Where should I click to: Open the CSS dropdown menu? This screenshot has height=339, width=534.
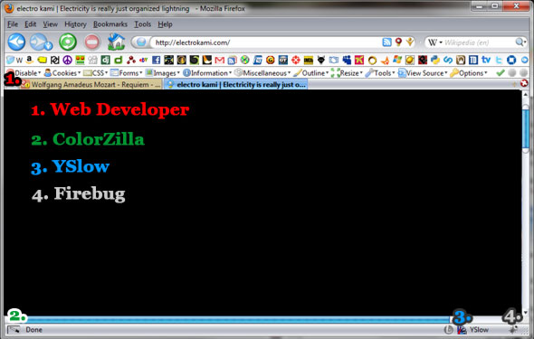click(96, 72)
